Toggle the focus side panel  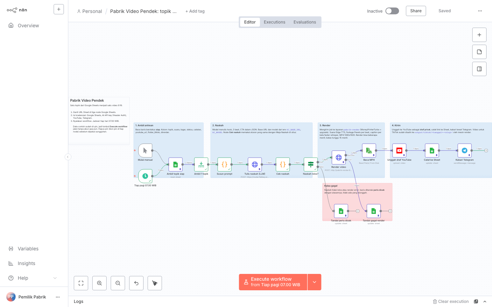pyautogui.click(x=479, y=69)
